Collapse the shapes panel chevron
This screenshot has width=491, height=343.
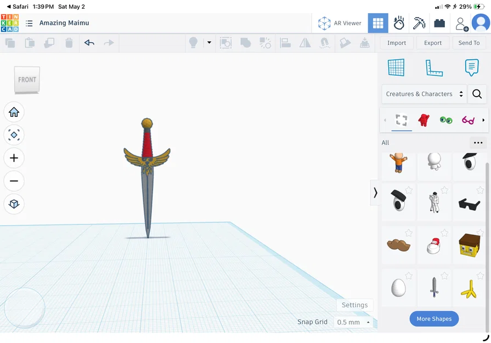[x=375, y=193]
